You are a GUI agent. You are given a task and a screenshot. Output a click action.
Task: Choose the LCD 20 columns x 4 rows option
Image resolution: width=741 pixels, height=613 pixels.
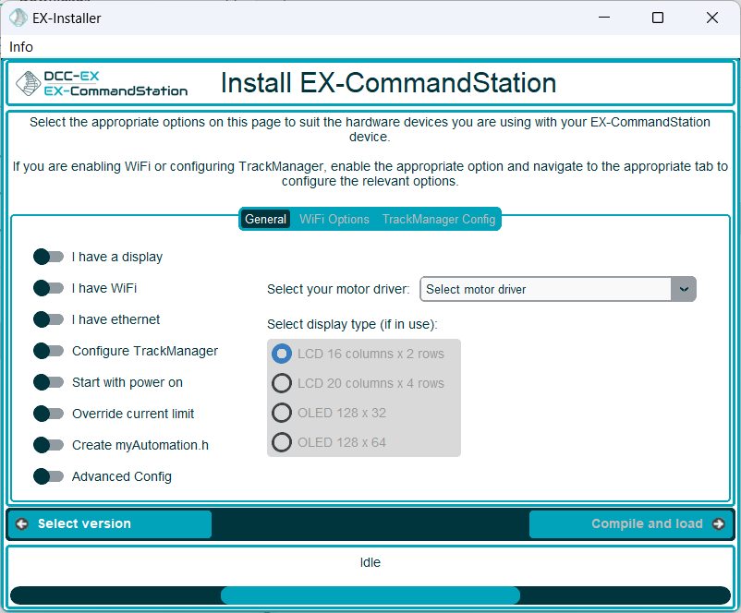coord(282,383)
